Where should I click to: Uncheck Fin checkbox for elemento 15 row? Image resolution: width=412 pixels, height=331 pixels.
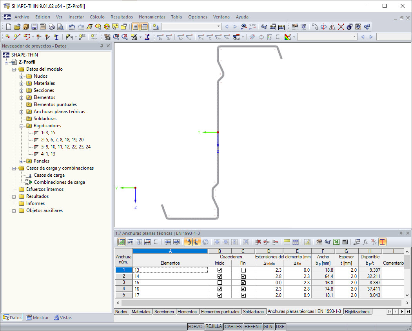point(243,283)
